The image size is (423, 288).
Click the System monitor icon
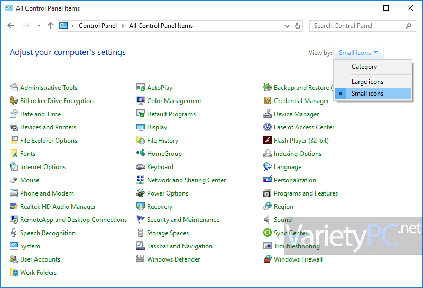point(14,246)
